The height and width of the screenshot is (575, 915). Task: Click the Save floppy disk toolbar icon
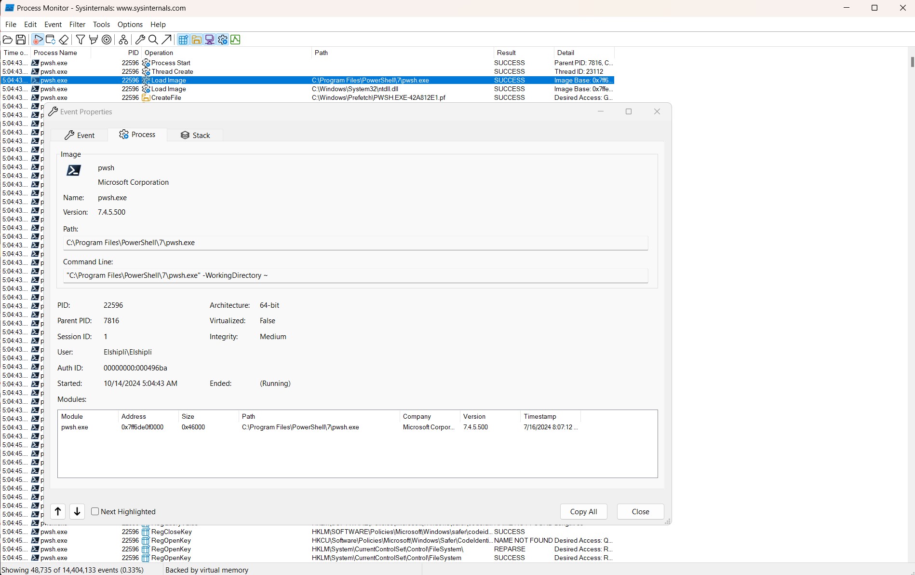click(x=21, y=40)
